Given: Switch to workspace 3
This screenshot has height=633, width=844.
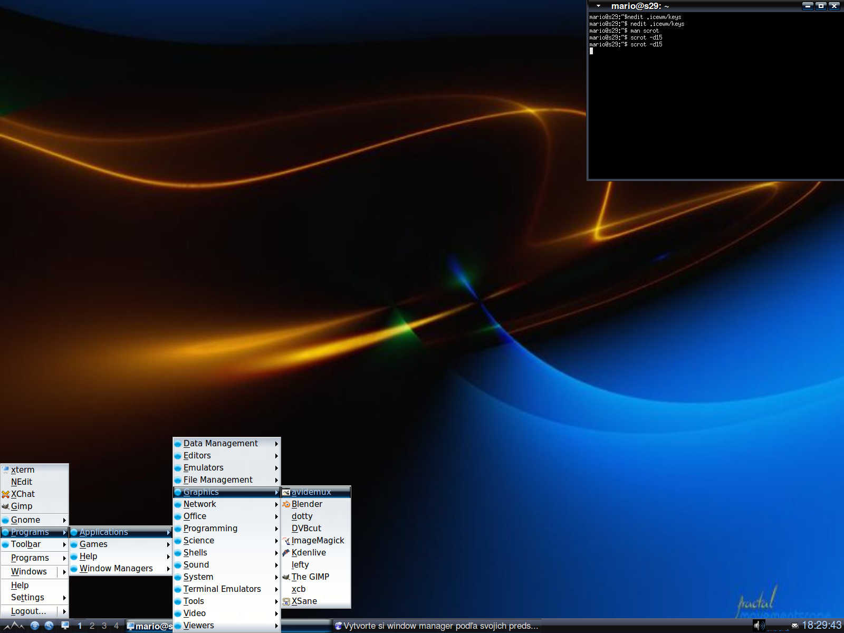Looking at the screenshot, I should pos(104,626).
